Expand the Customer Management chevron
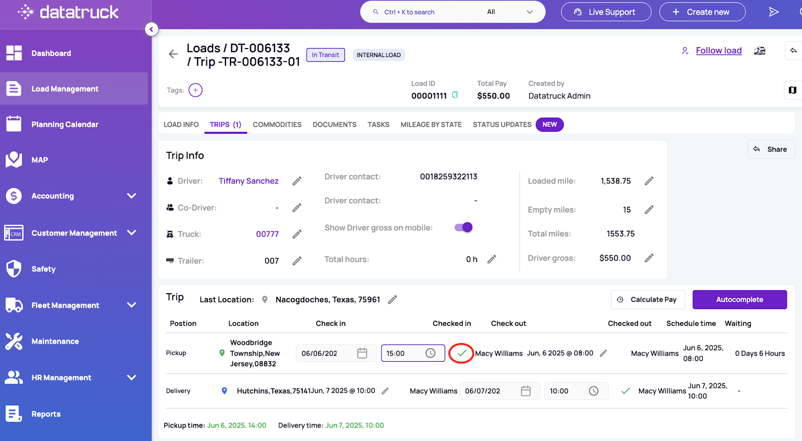This screenshot has width=802, height=441. (132, 233)
